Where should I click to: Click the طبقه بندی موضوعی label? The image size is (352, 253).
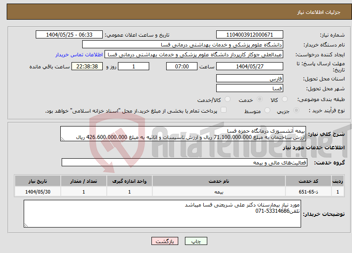pyautogui.click(x=321, y=99)
